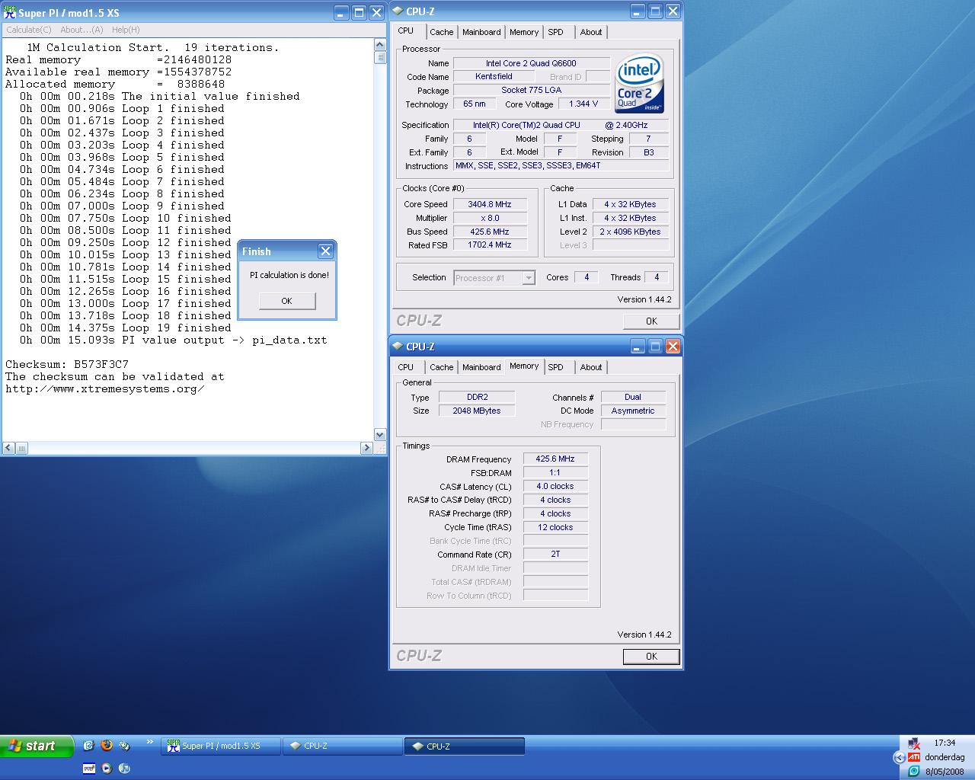
Task: Open the first quick launch icon beside Start
Action: (x=89, y=746)
